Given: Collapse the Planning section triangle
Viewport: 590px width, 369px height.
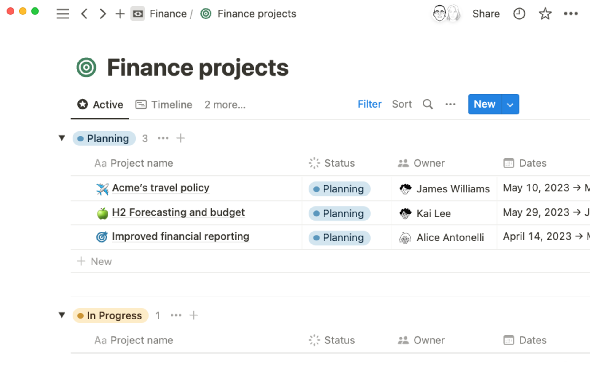Looking at the screenshot, I should pos(62,138).
